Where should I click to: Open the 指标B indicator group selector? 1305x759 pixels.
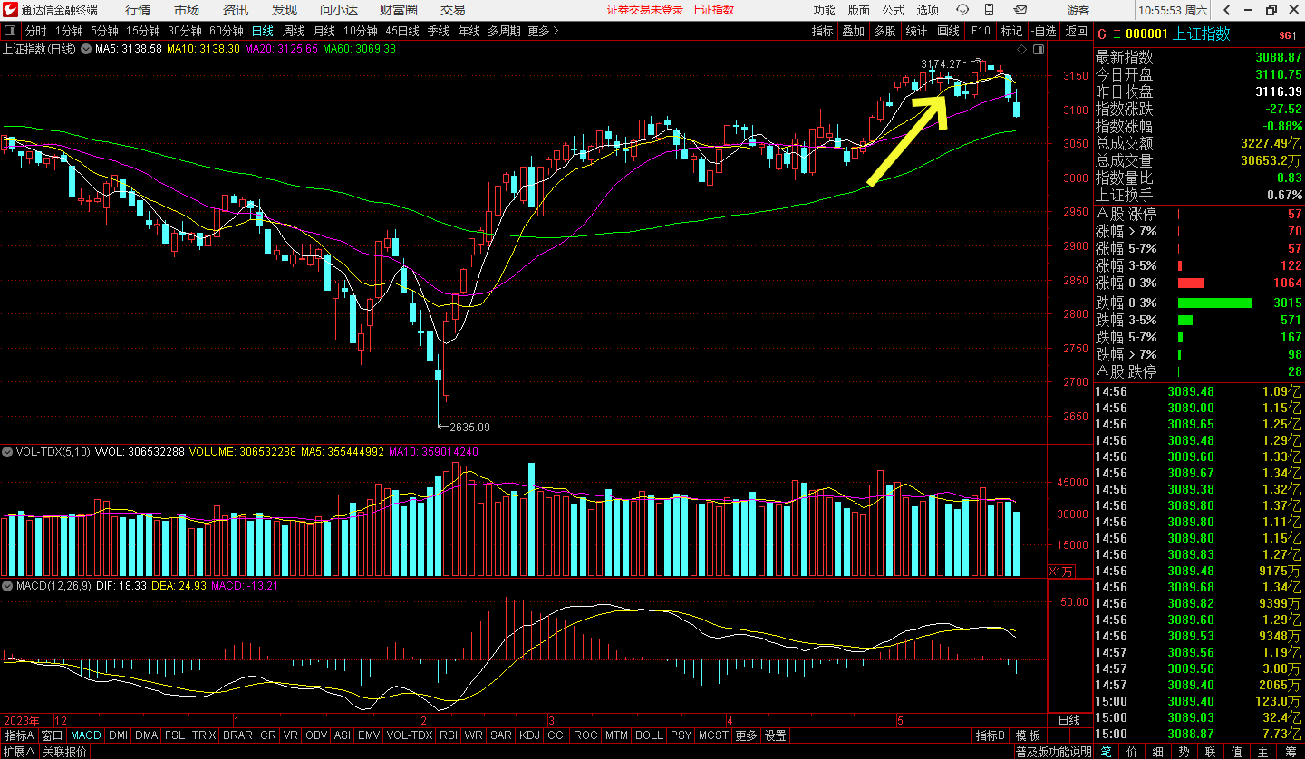[x=991, y=735]
